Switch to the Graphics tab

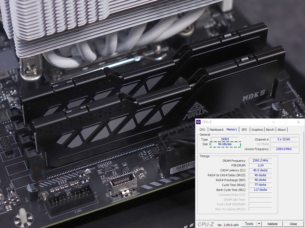click(x=257, y=130)
